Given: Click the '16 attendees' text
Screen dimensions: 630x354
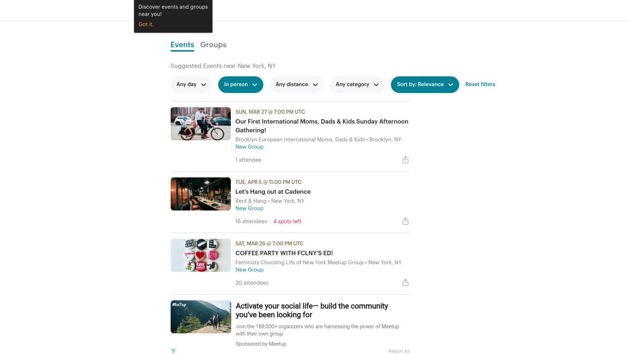Looking at the screenshot, I should (251, 222).
